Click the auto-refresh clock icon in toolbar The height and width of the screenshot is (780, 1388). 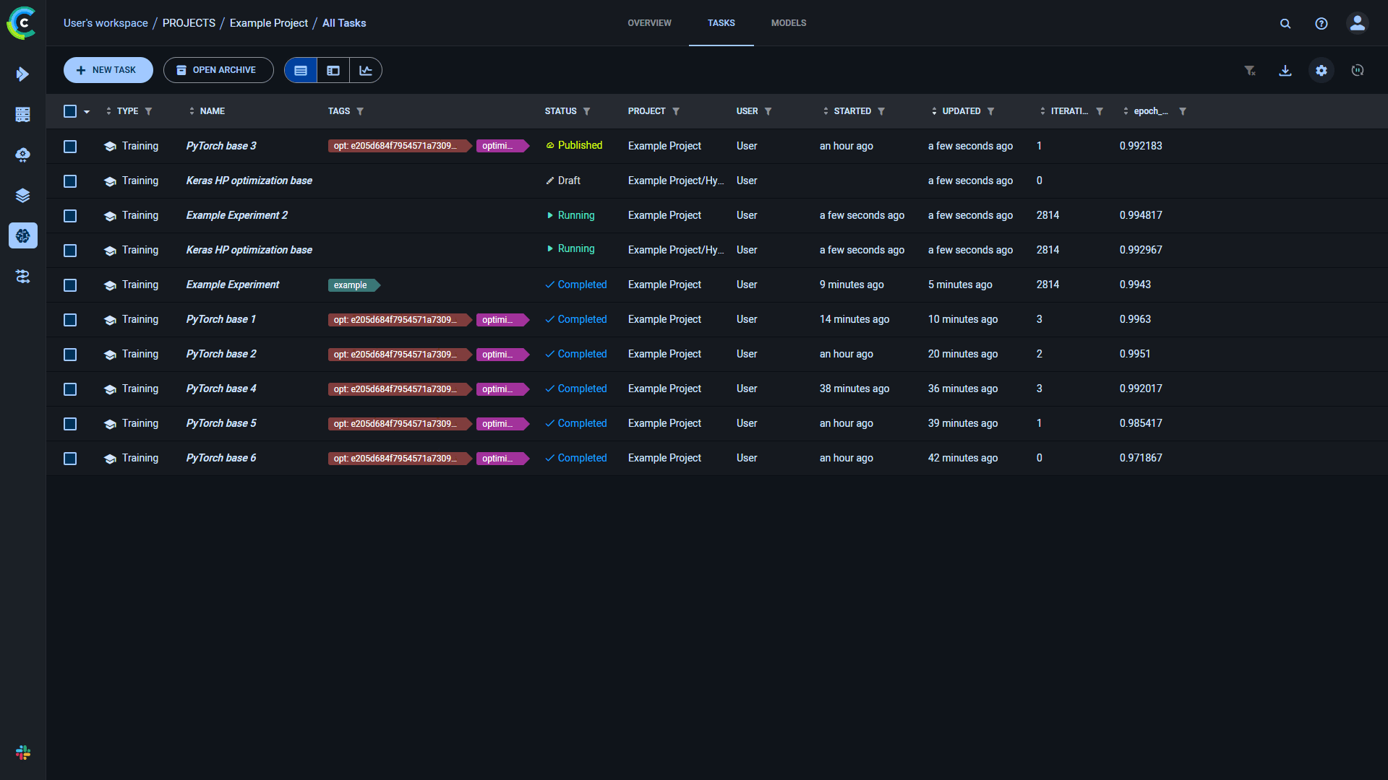pyautogui.click(x=1358, y=71)
